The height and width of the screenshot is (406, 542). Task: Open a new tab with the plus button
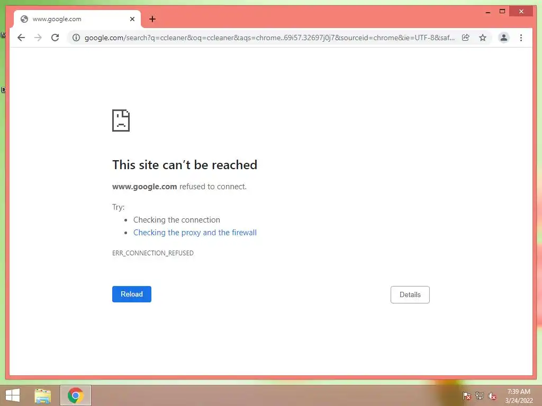click(x=152, y=19)
